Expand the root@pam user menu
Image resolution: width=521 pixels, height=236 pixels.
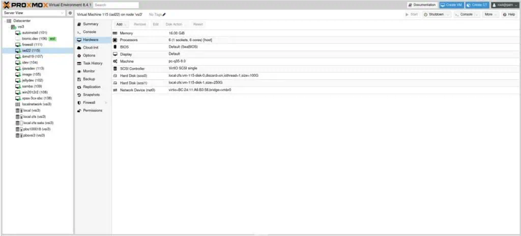pyautogui.click(x=516, y=5)
